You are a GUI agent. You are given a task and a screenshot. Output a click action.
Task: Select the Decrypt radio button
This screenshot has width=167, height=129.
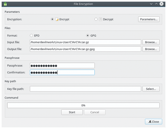pyautogui.click(x=96, y=20)
